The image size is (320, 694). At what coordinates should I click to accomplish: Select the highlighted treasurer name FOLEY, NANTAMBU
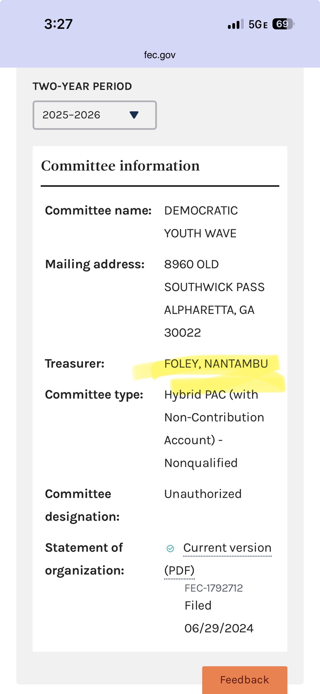point(216,364)
